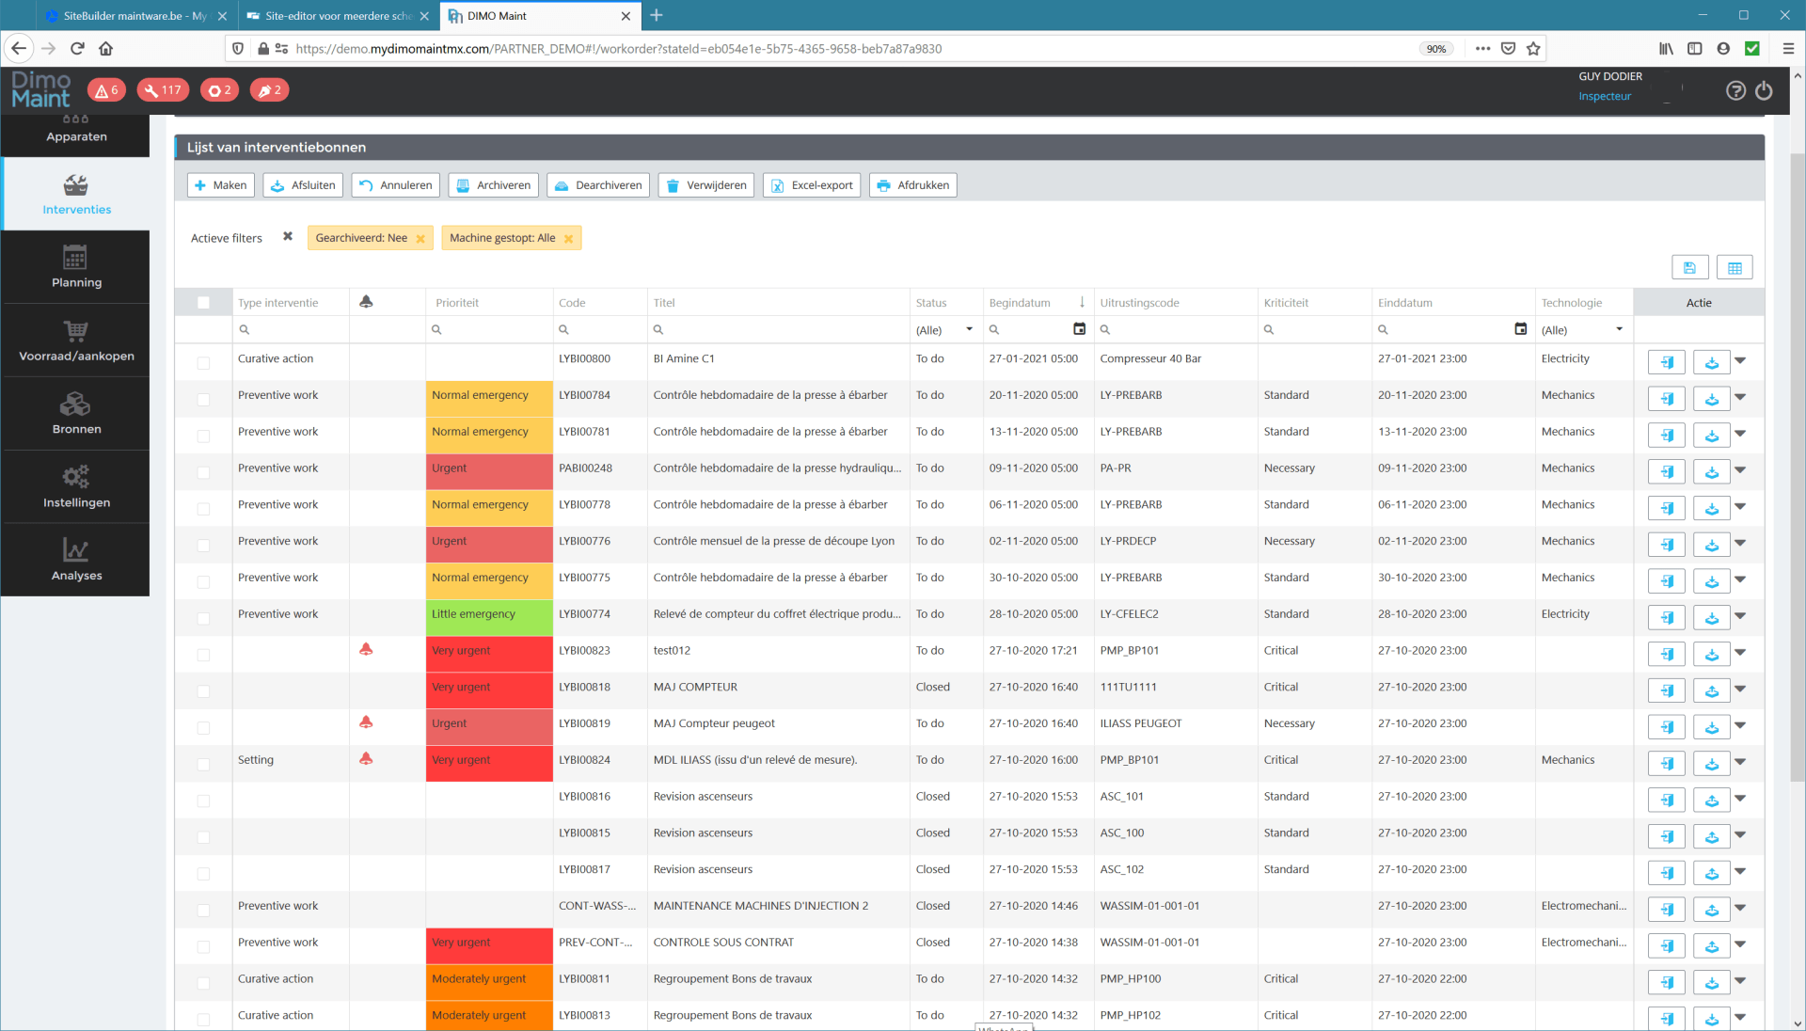
Task: Check the PABI00248 row checkbox
Action: coord(203,472)
